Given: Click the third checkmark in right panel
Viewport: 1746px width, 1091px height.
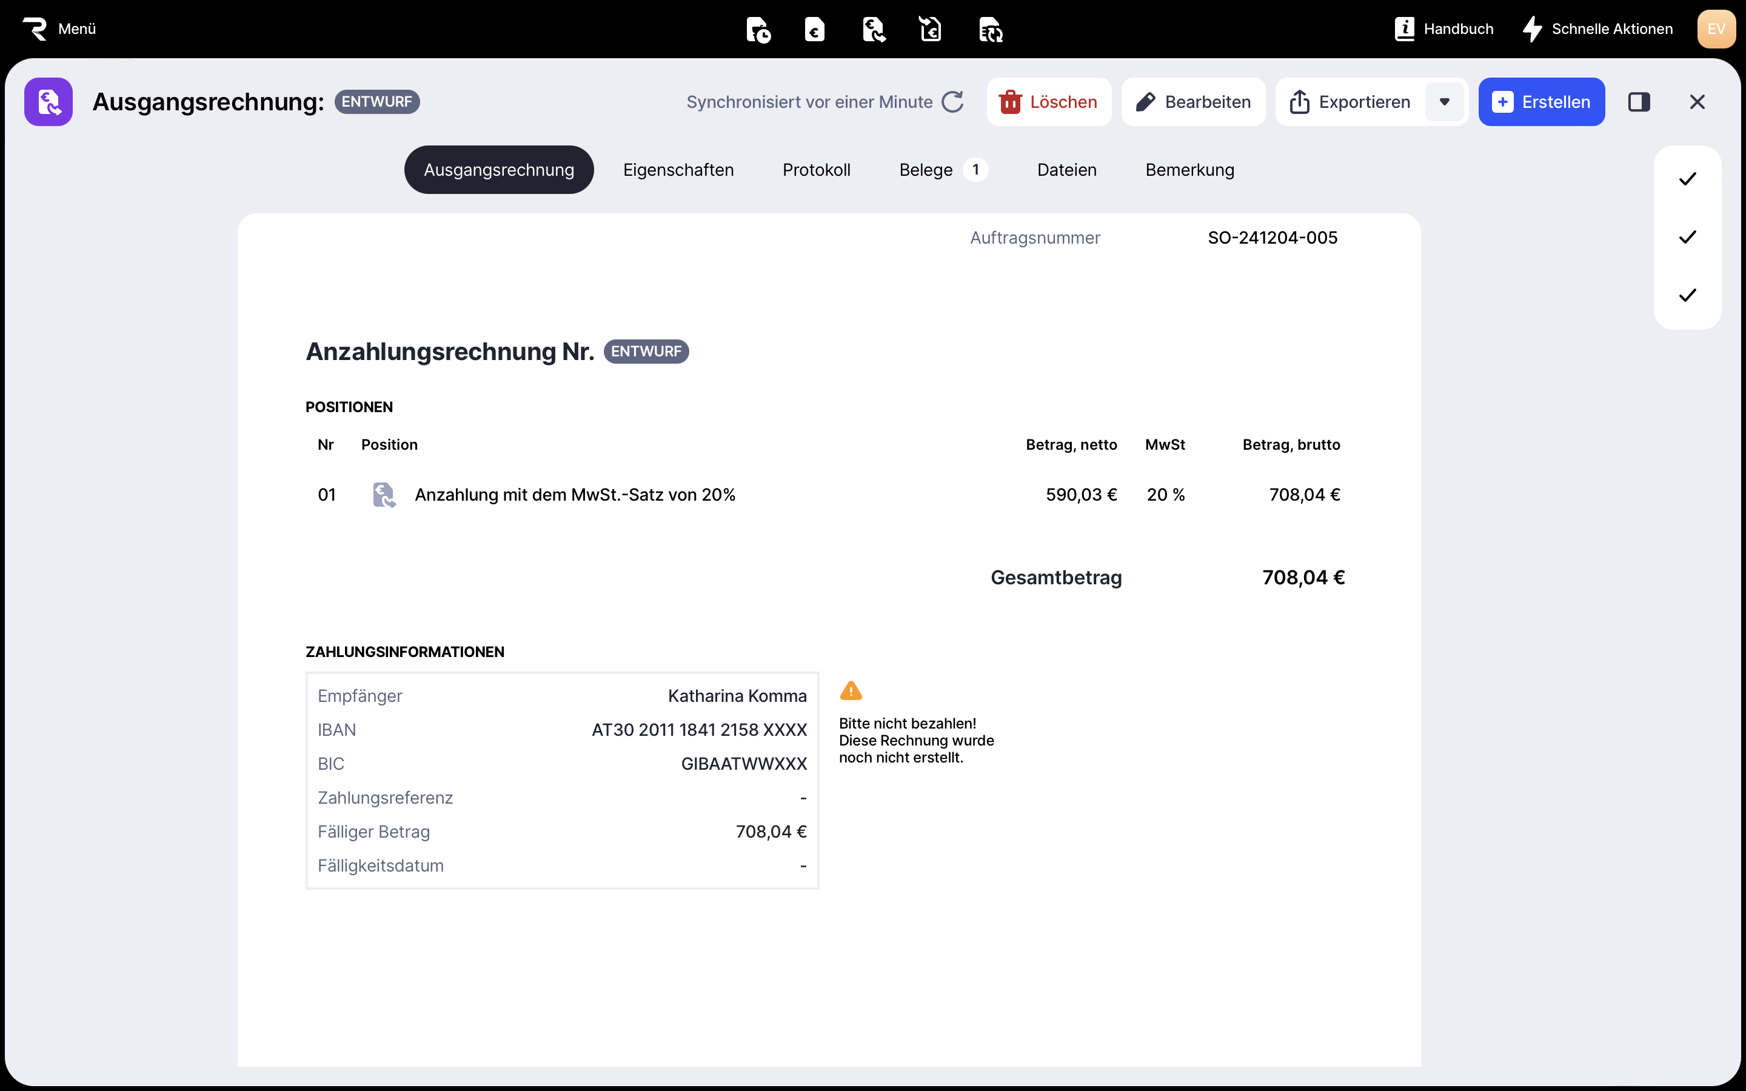Looking at the screenshot, I should 1687,295.
